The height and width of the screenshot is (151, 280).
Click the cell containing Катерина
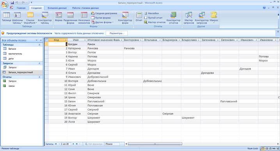77,48
